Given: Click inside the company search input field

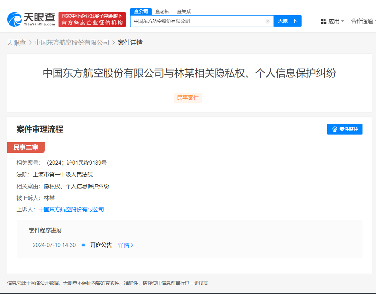Looking at the screenshot, I should click(197, 21).
